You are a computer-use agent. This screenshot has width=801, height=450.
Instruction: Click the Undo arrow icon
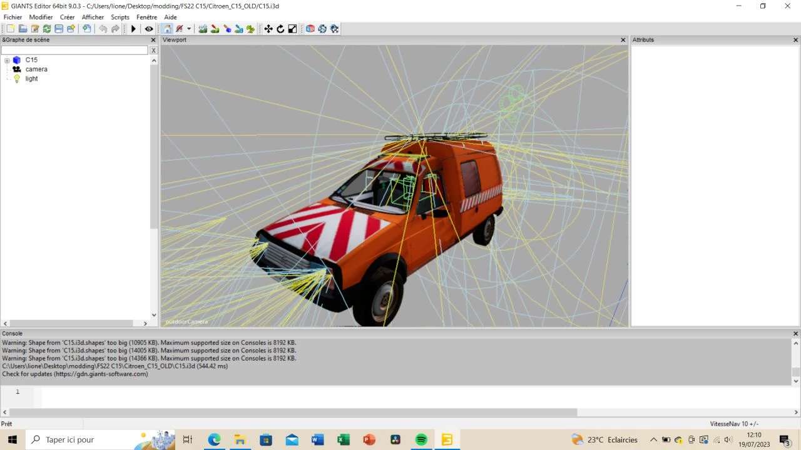103,29
